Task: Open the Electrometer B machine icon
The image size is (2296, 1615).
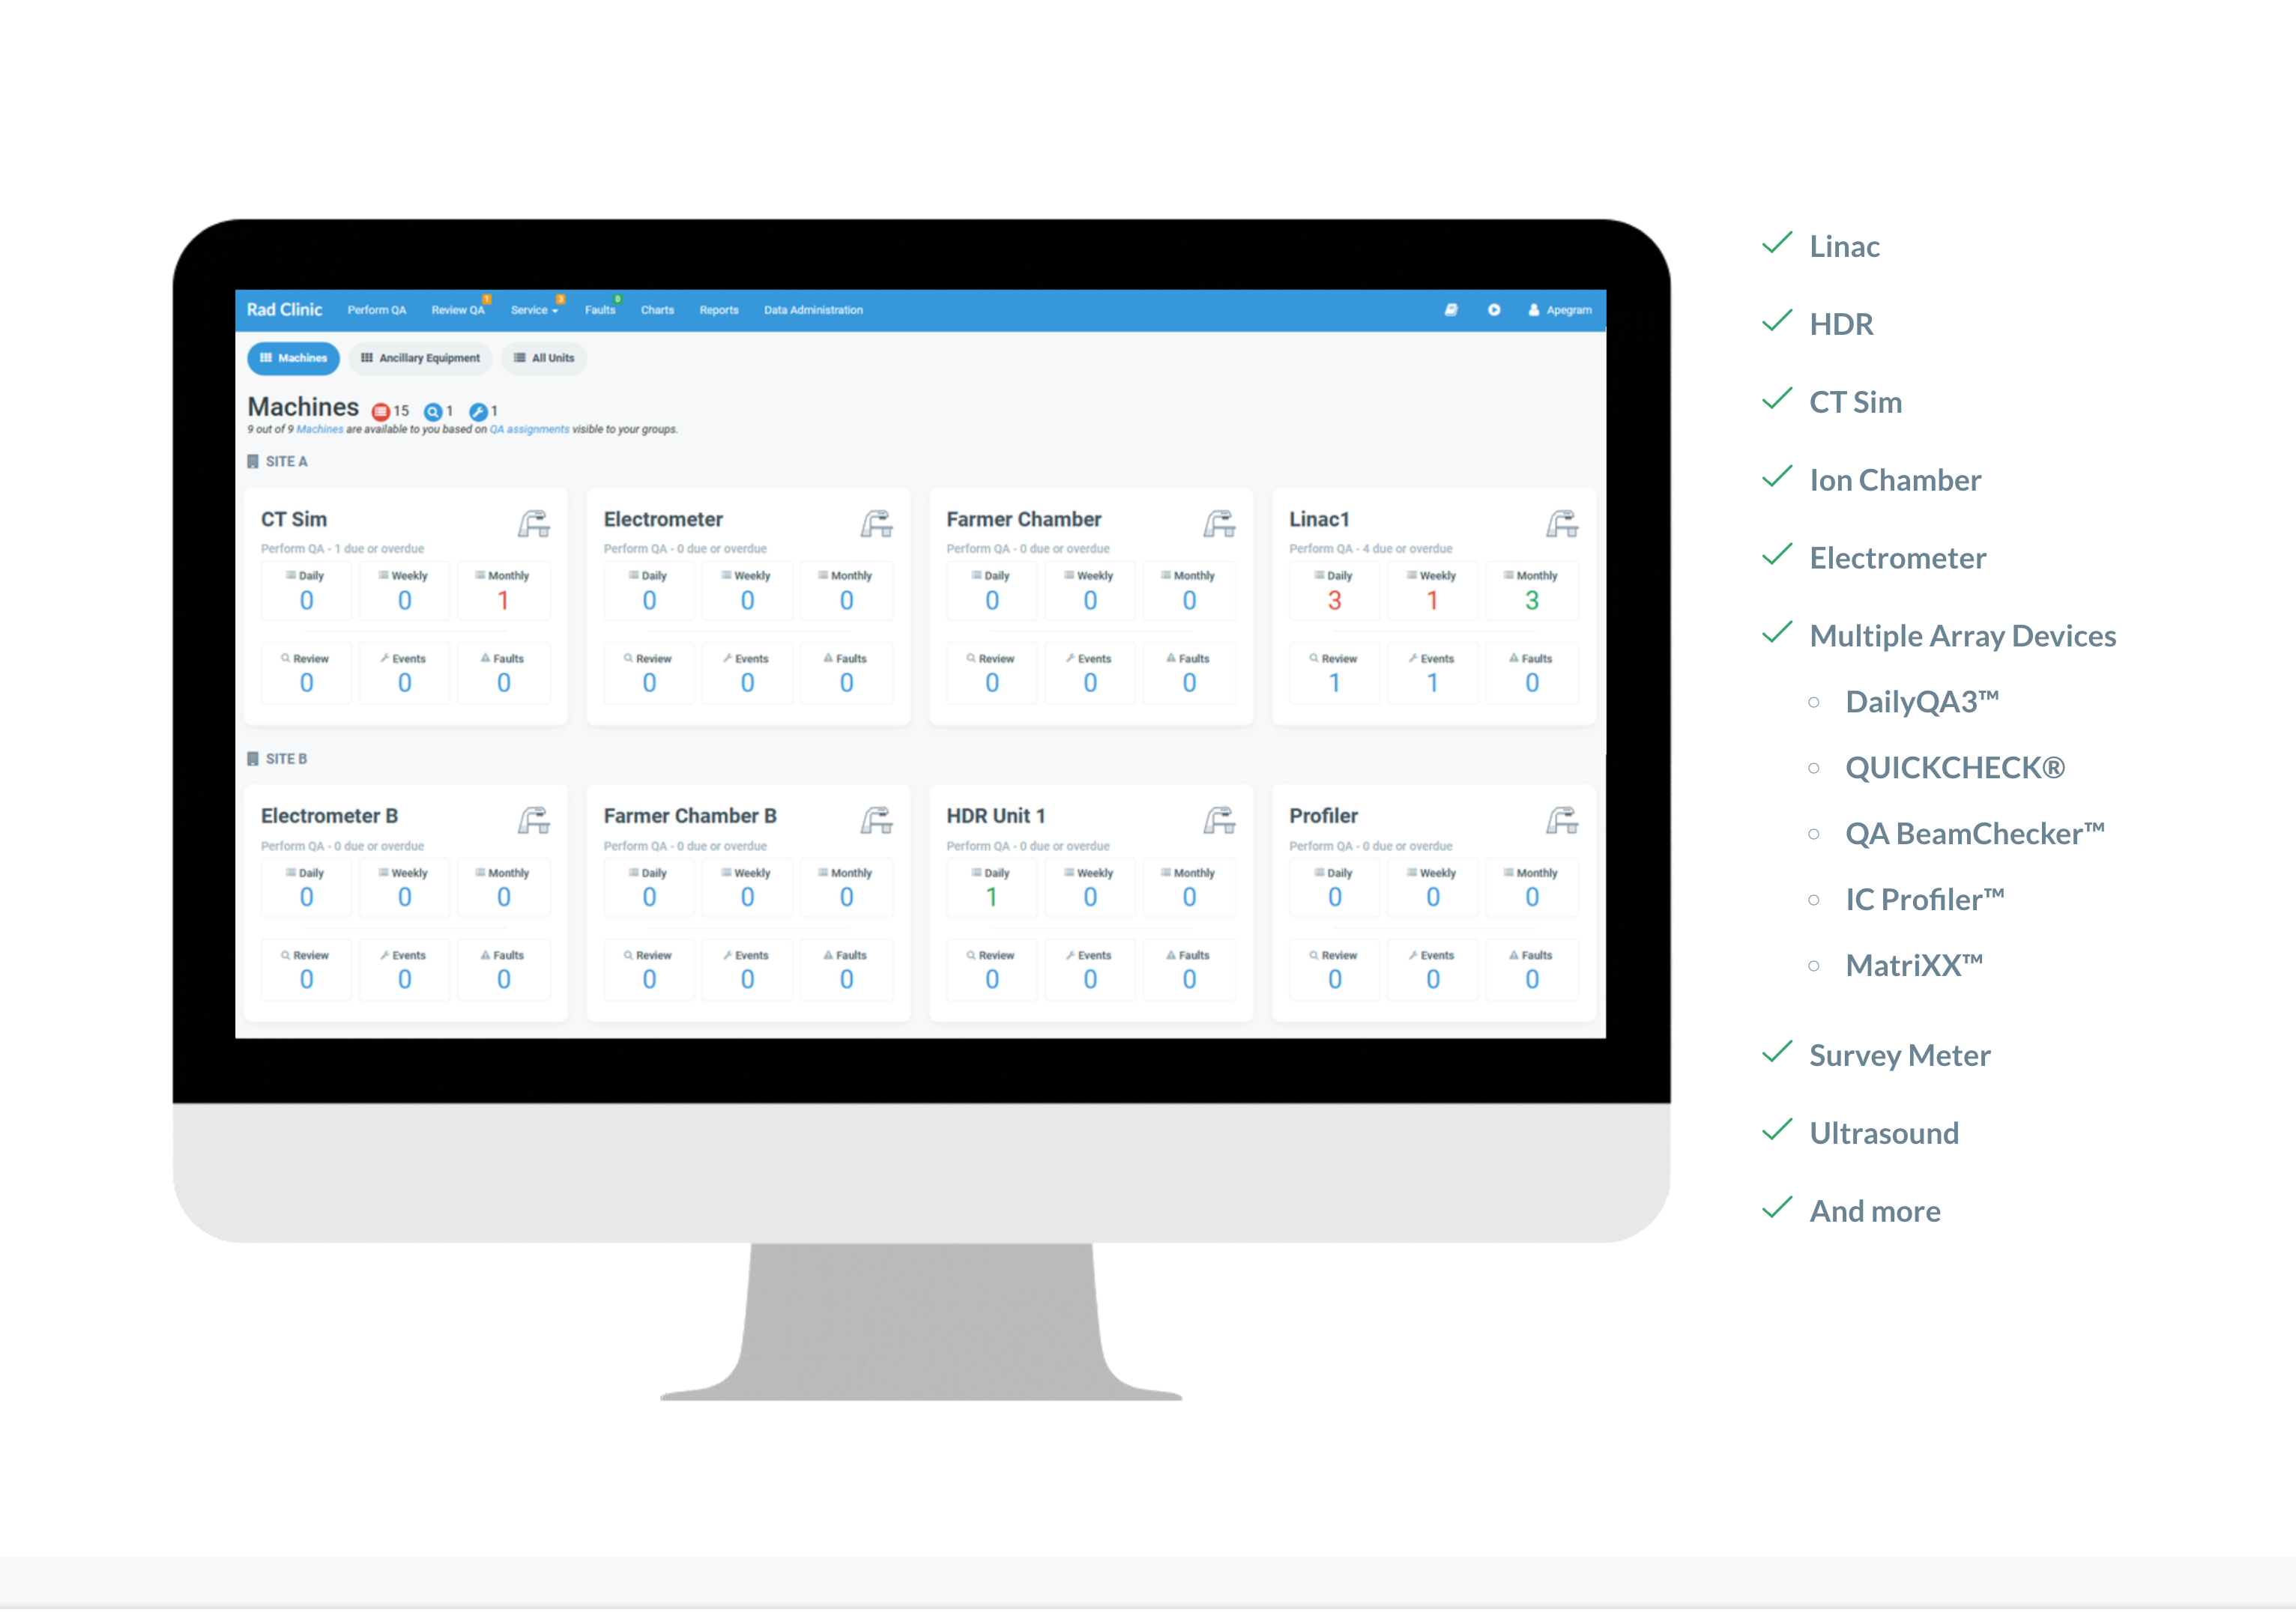Action: tap(534, 820)
